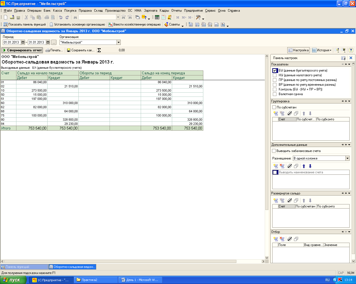Open the Советы toolbar item
This screenshot has width=356, height=284.
(x=172, y=24)
